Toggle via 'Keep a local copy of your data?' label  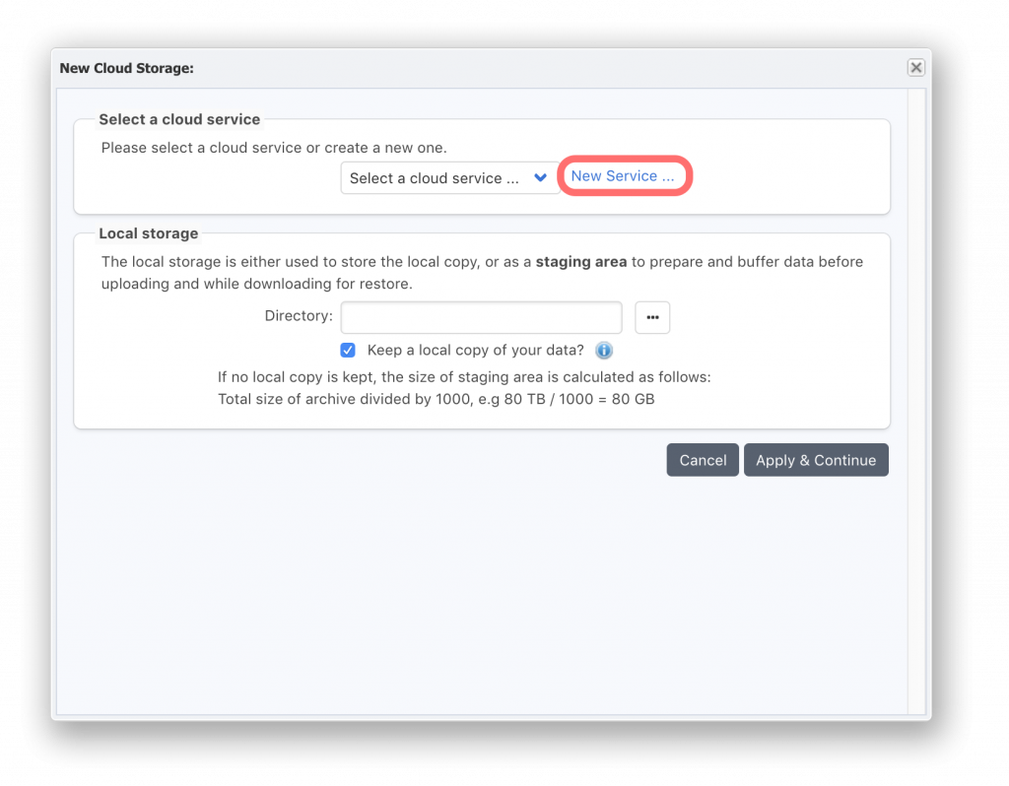click(x=476, y=351)
